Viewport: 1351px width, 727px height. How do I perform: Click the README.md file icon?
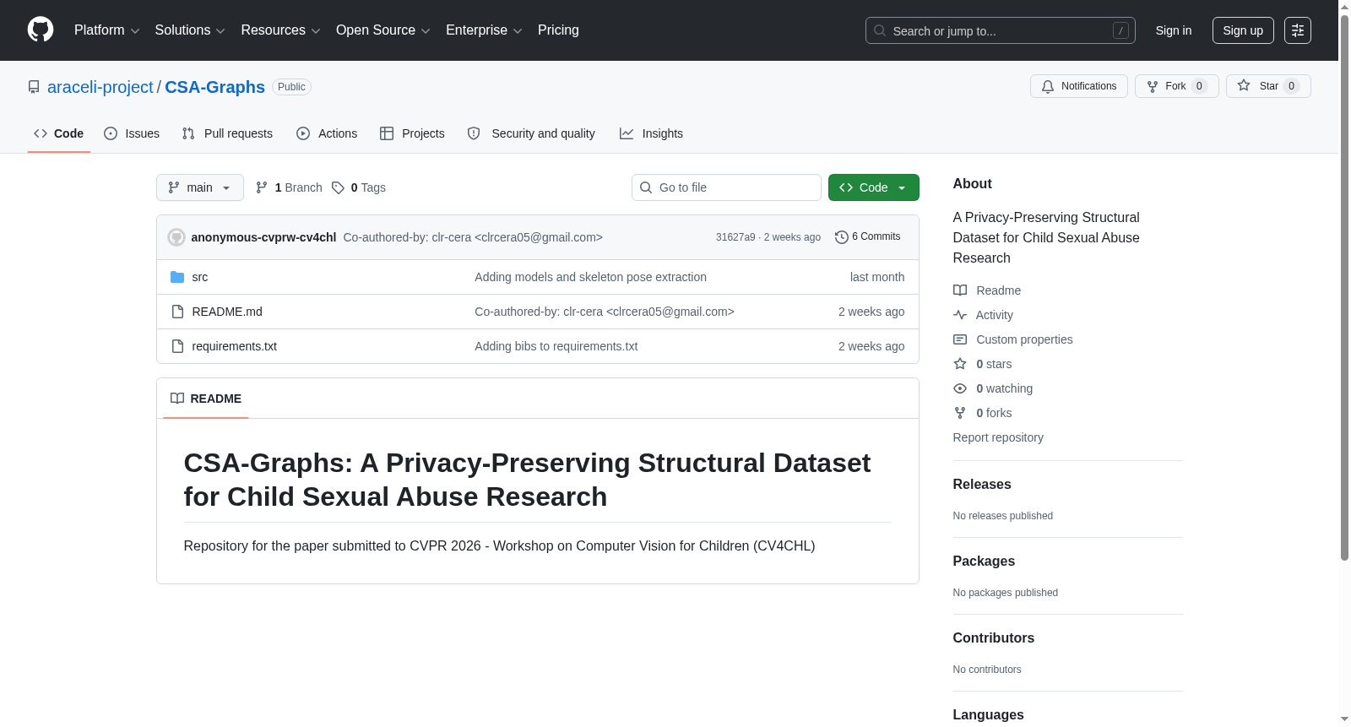click(177, 312)
